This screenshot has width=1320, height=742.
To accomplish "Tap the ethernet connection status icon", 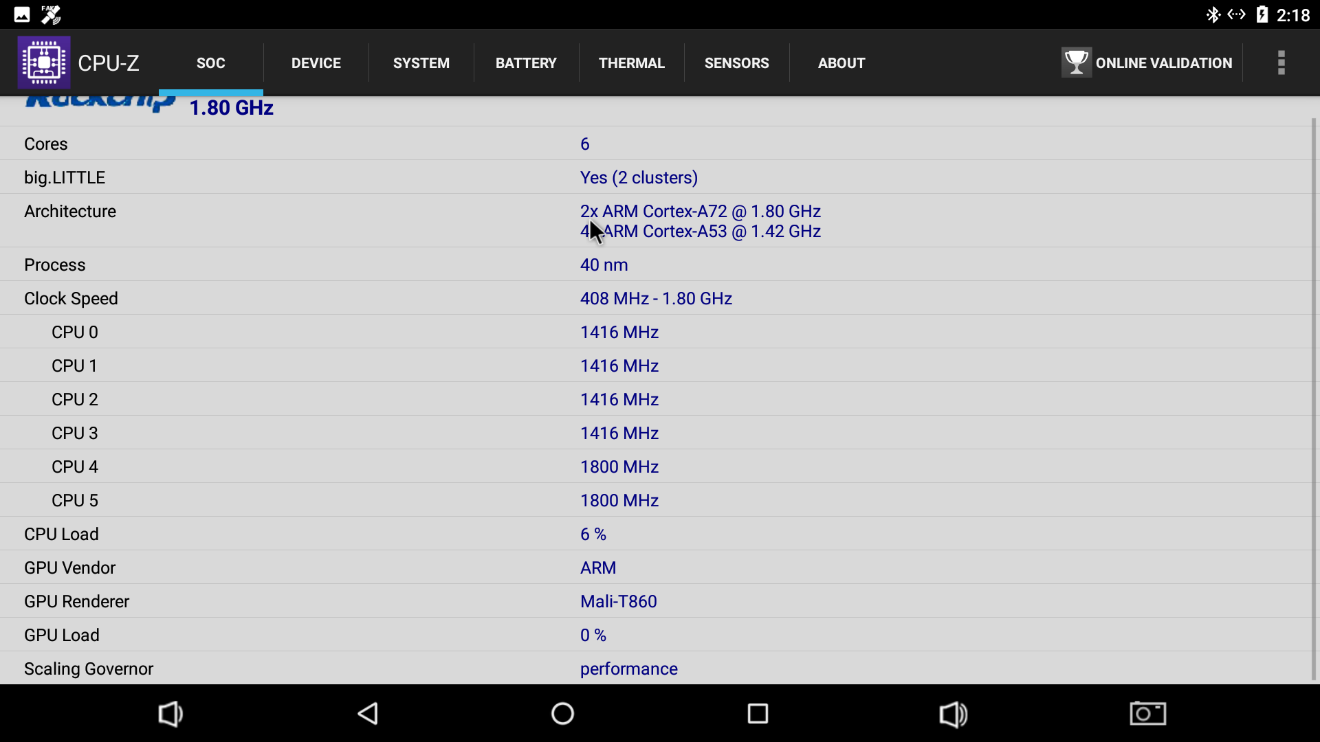I will tap(1236, 14).
